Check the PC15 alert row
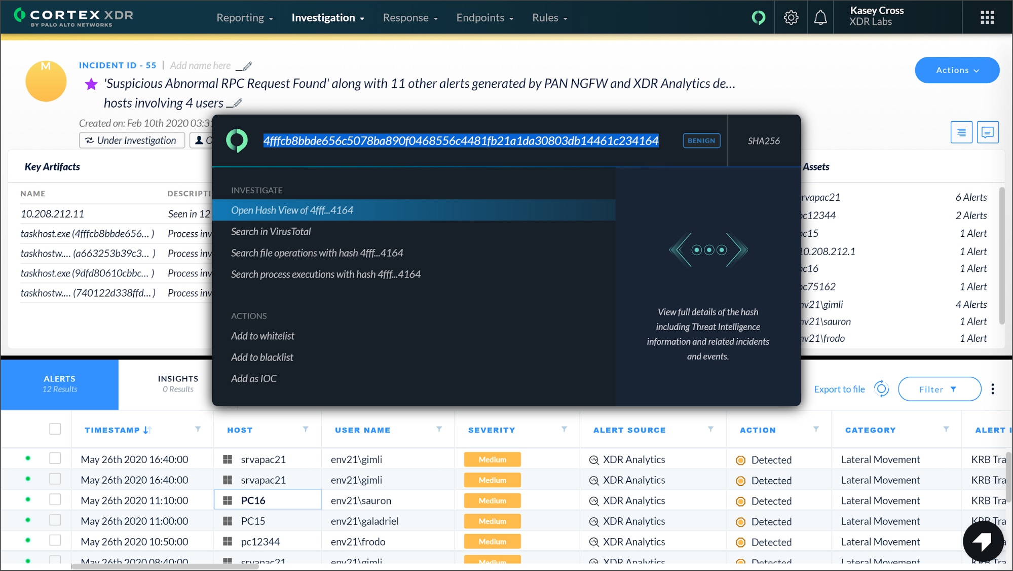The width and height of the screenshot is (1013, 571). click(55, 520)
